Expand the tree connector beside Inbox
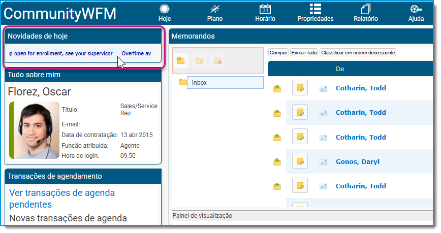Screen dimensions: 441x233 pyautogui.click(x=177, y=82)
